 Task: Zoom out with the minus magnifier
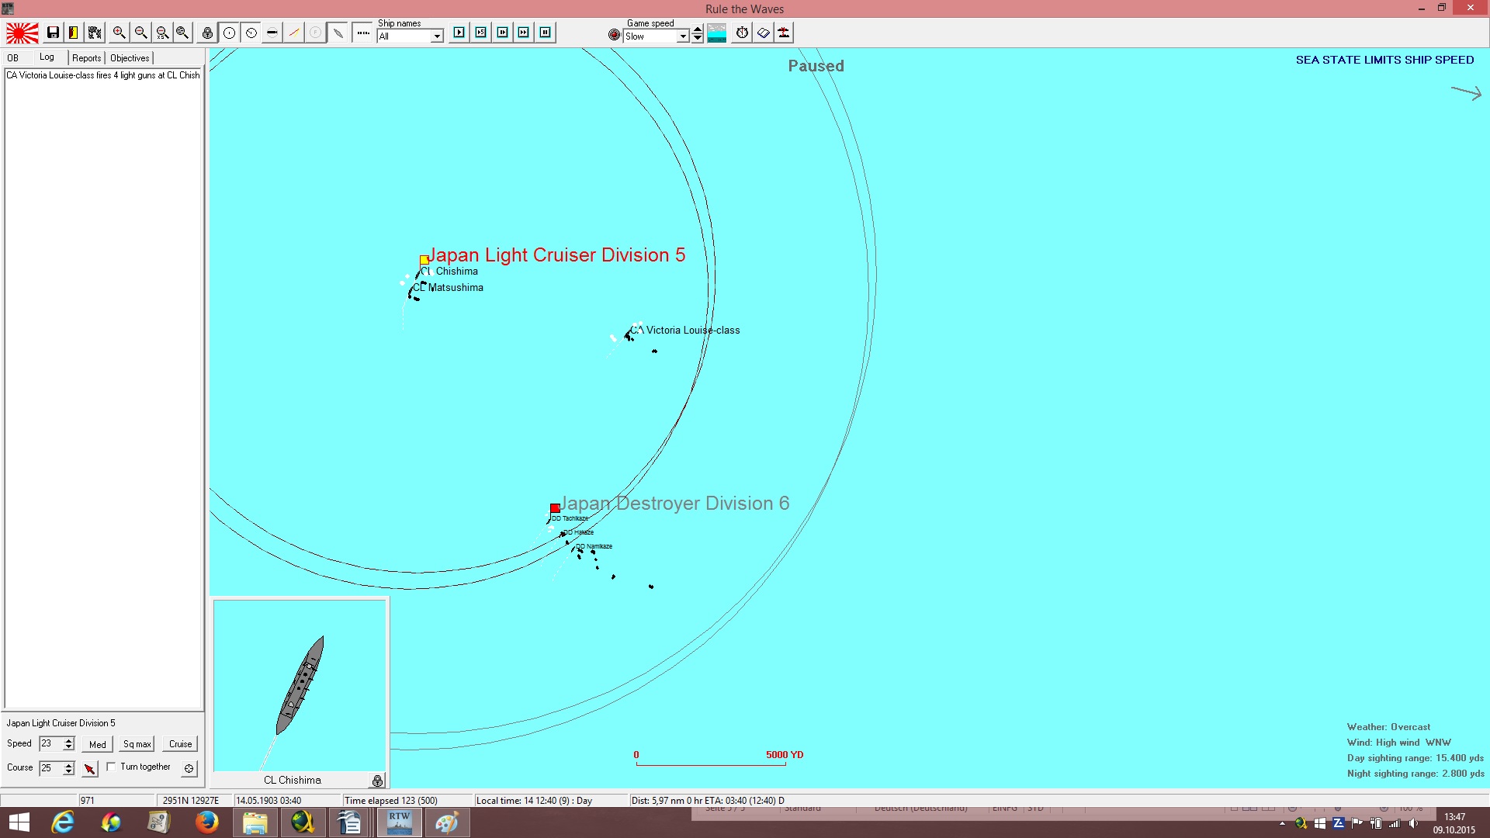(140, 33)
